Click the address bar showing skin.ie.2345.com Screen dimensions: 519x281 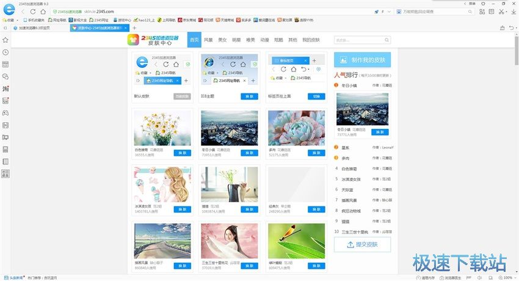[x=212, y=12]
